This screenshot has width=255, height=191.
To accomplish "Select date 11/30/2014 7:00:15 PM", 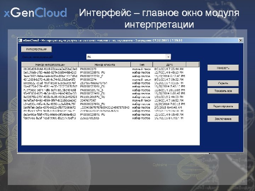I will click(x=170, y=104).
